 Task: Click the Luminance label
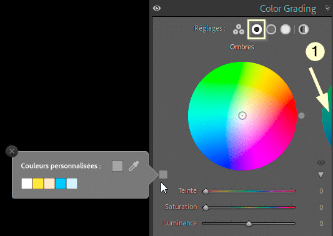pyautogui.click(x=180, y=224)
